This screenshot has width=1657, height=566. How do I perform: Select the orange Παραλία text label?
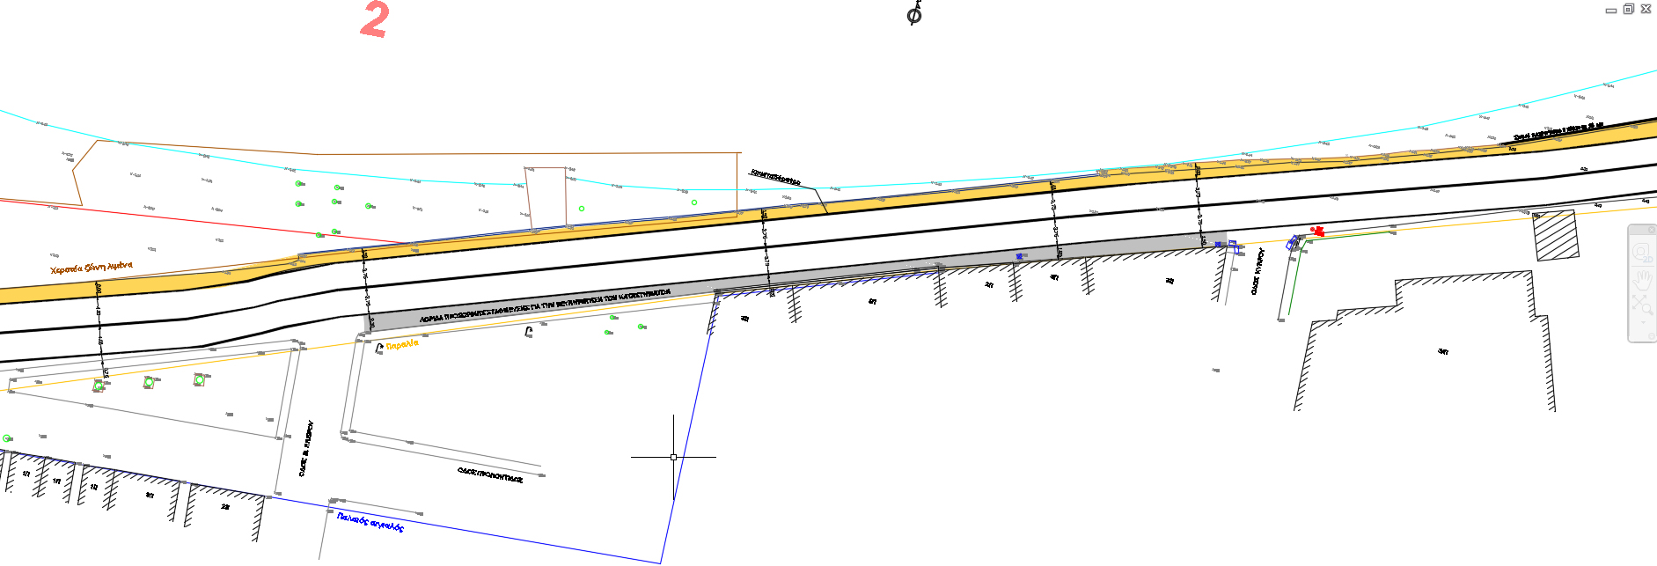(x=402, y=345)
